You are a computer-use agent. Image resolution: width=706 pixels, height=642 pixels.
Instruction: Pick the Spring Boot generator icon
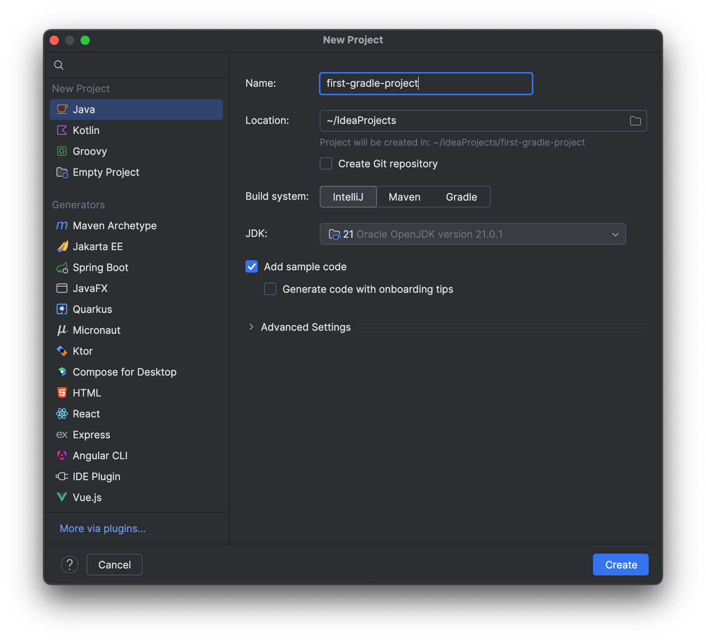(62, 268)
